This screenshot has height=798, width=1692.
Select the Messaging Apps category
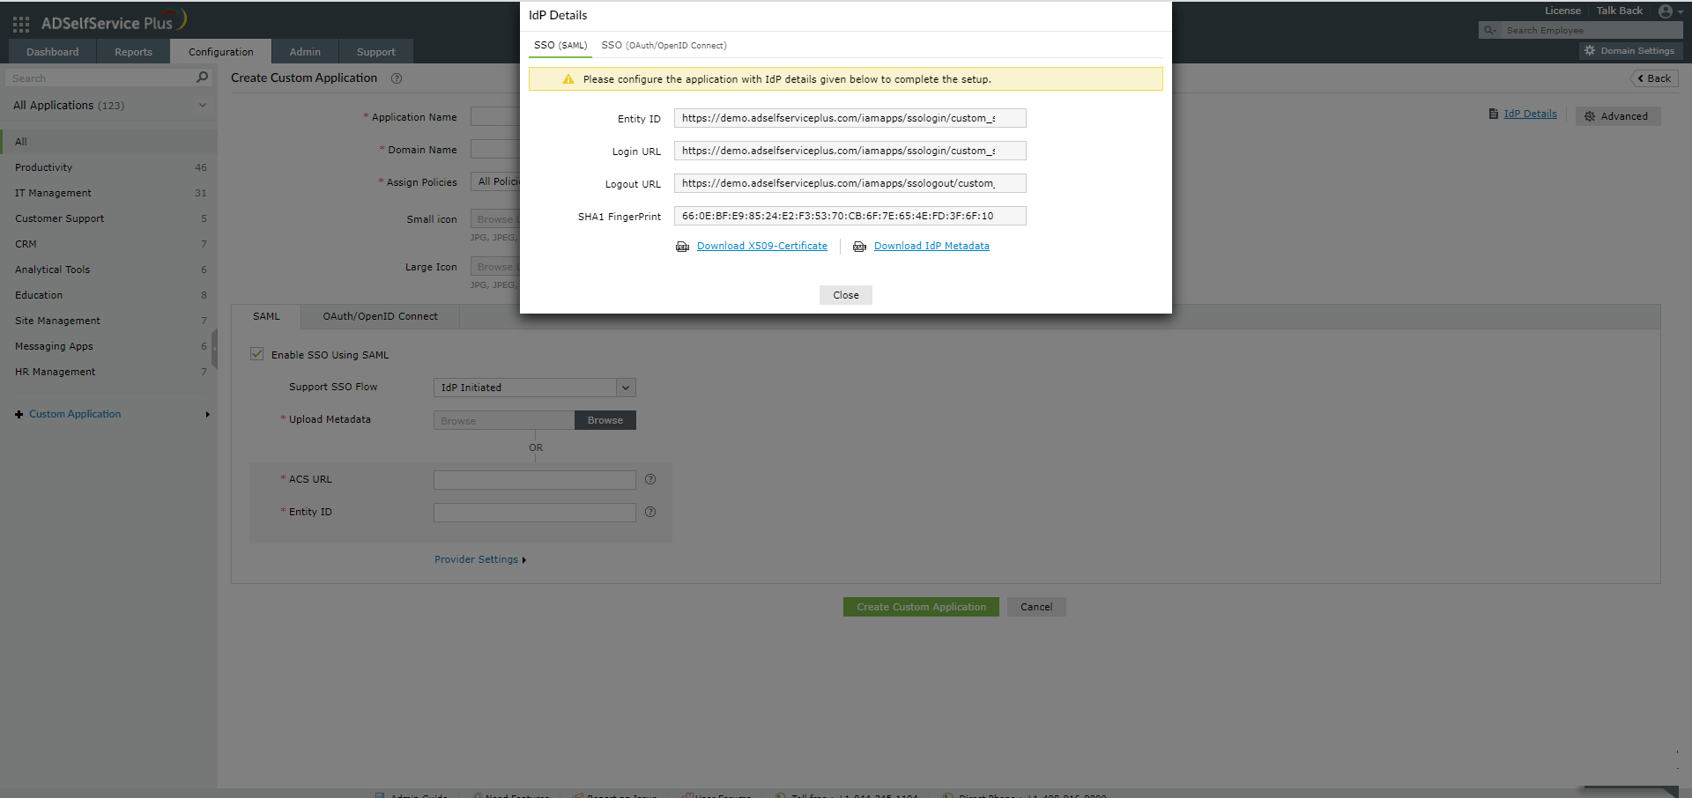click(x=108, y=346)
